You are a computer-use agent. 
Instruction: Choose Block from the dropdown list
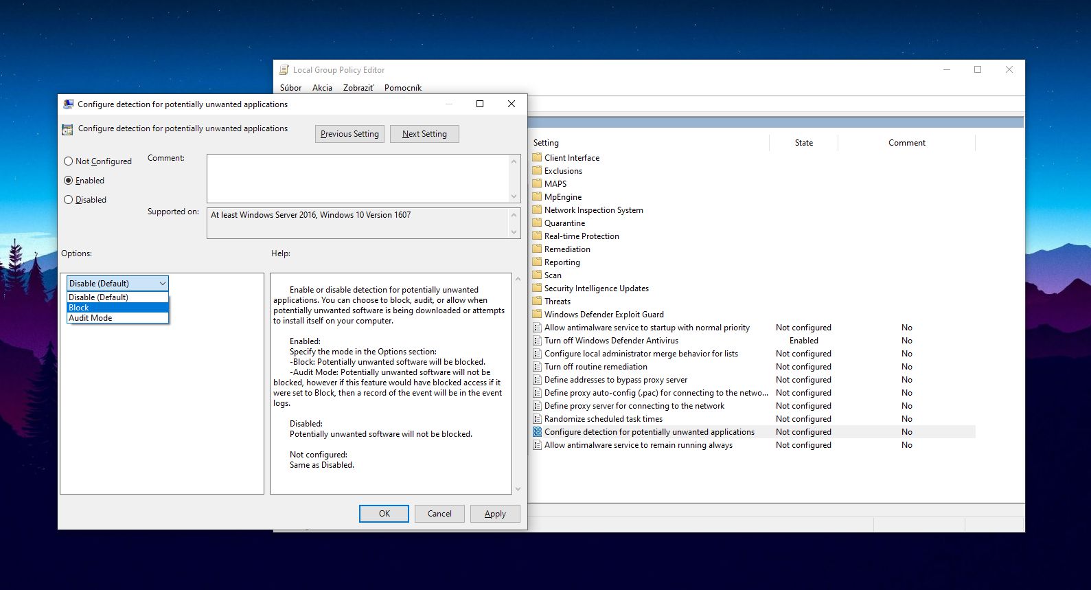pos(117,308)
